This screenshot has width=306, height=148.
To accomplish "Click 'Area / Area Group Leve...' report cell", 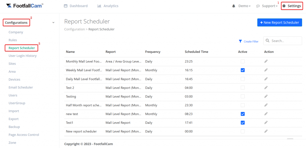I will coord(123,61).
